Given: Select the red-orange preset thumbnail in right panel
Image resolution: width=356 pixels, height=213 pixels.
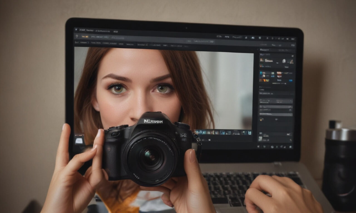Looking at the screenshot, I should pos(279,75).
